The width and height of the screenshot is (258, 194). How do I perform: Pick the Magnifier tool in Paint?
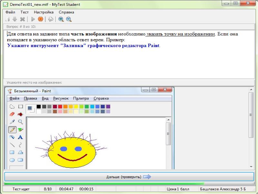pyautogui.click(x=20, y=122)
